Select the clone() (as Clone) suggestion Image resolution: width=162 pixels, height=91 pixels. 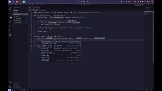tap(61, 43)
